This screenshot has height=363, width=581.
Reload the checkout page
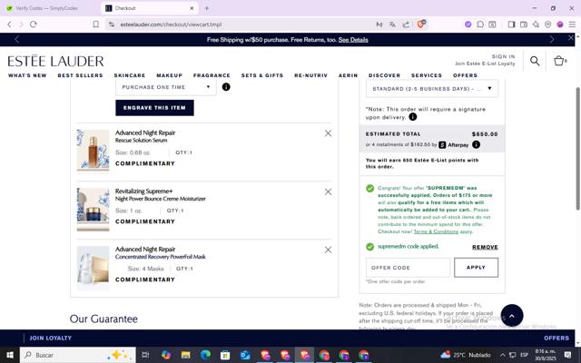(34, 25)
